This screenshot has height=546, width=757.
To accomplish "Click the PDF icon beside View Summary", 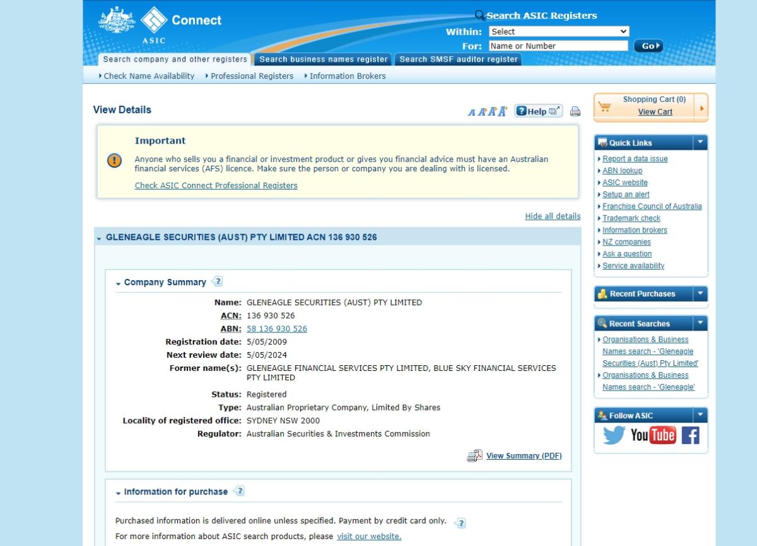I will 474,456.
